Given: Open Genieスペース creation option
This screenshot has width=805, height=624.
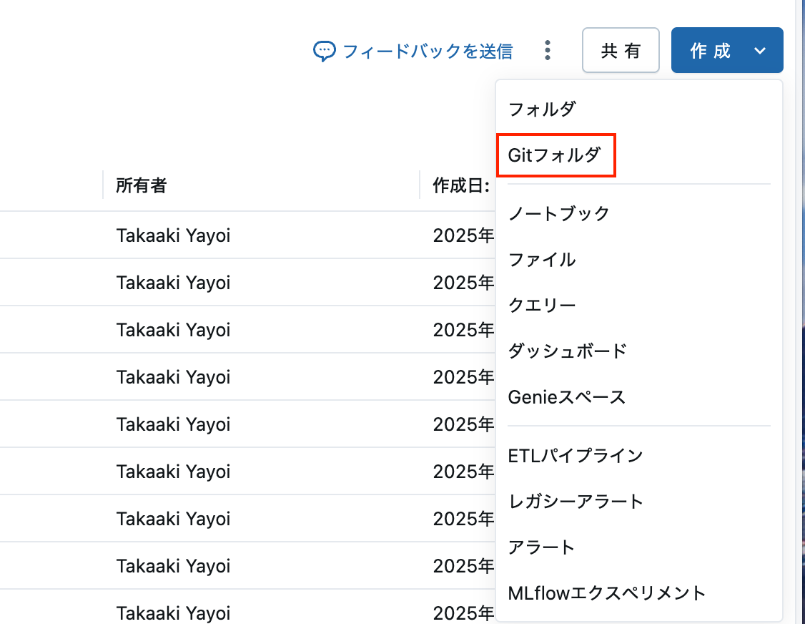Looking at the screenshot, I should [x=566, y=396].
